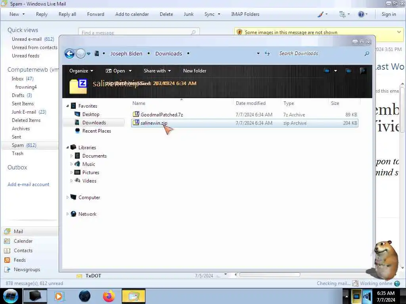The width and height of the screenshot is (406, 304).
Task: Open recent locations dropdown beside nav arrows
Action: tap(88, 54)
